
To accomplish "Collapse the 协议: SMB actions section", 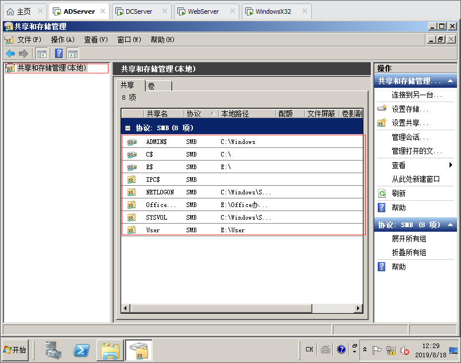I will click(450, 225).
